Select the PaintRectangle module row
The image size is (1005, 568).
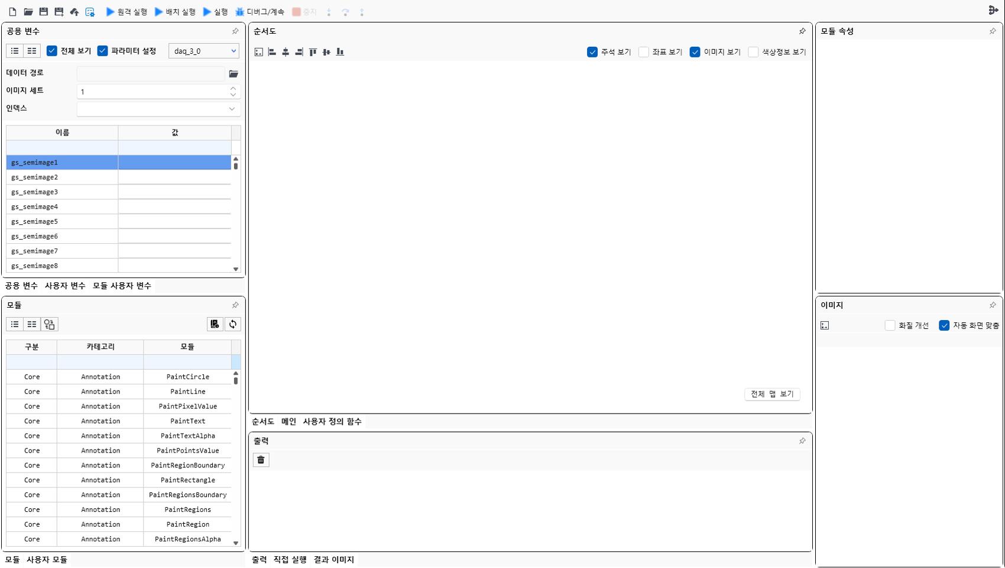click(187, 480)
